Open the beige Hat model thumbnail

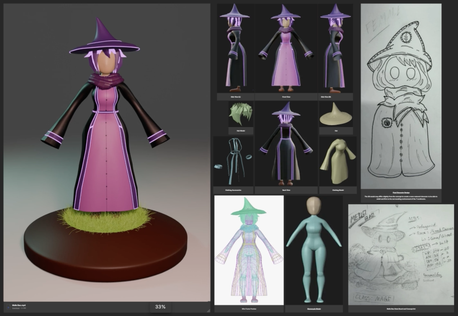click(336, 114)
